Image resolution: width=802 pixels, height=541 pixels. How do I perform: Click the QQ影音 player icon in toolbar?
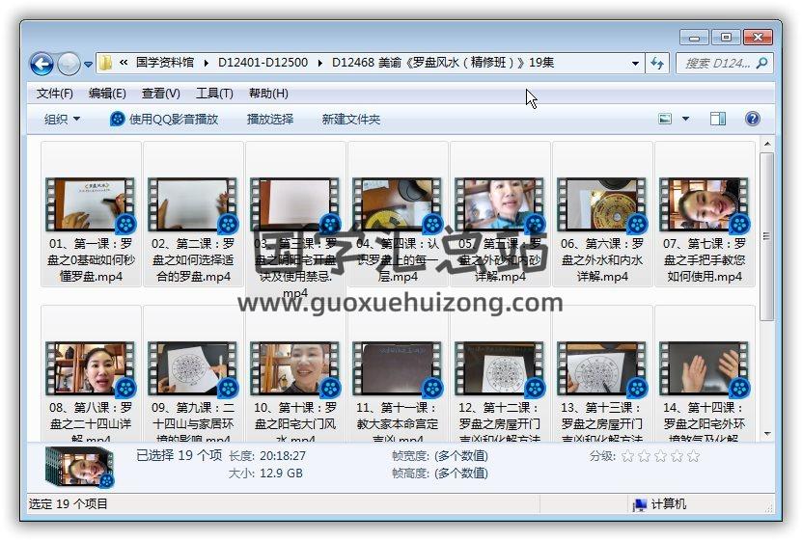click(x=118, y=119)
